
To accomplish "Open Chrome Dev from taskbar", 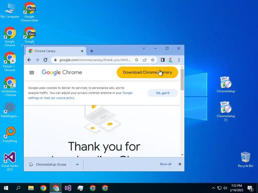I will click(105, 188).
